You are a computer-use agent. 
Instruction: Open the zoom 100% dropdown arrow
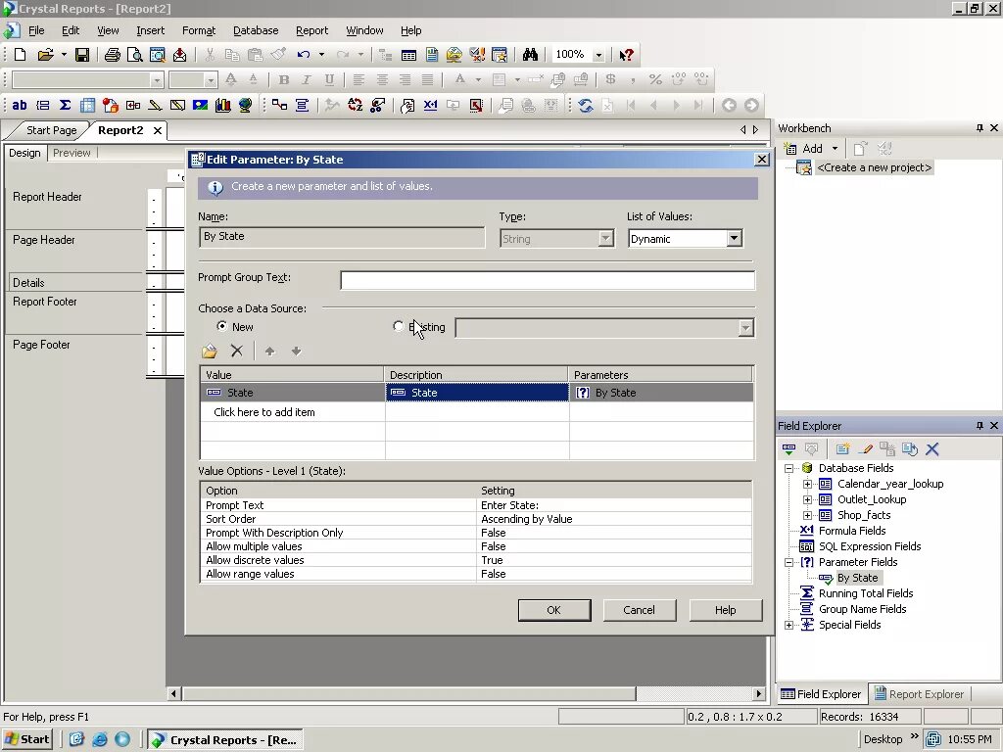(x=598, y=55)
